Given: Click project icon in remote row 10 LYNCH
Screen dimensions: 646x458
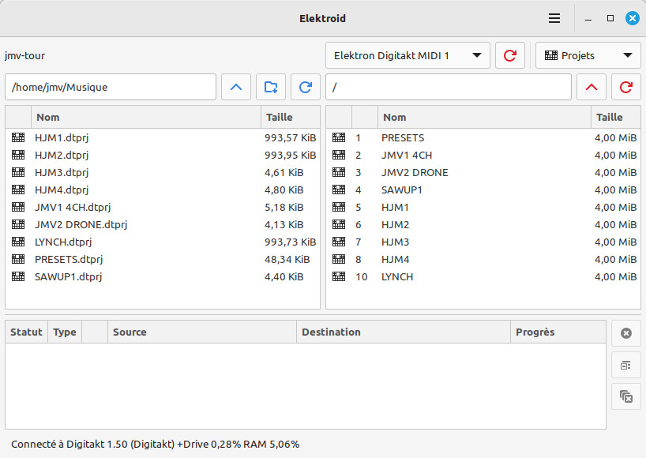Looking at the screenshot, I should 339,276.
